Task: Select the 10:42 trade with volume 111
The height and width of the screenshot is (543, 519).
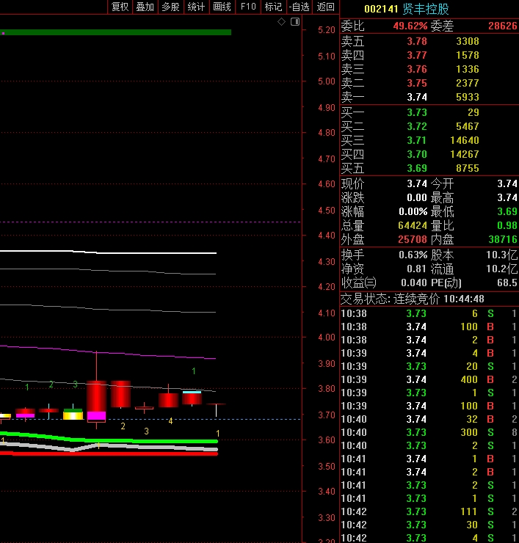Action: point(429,511)
